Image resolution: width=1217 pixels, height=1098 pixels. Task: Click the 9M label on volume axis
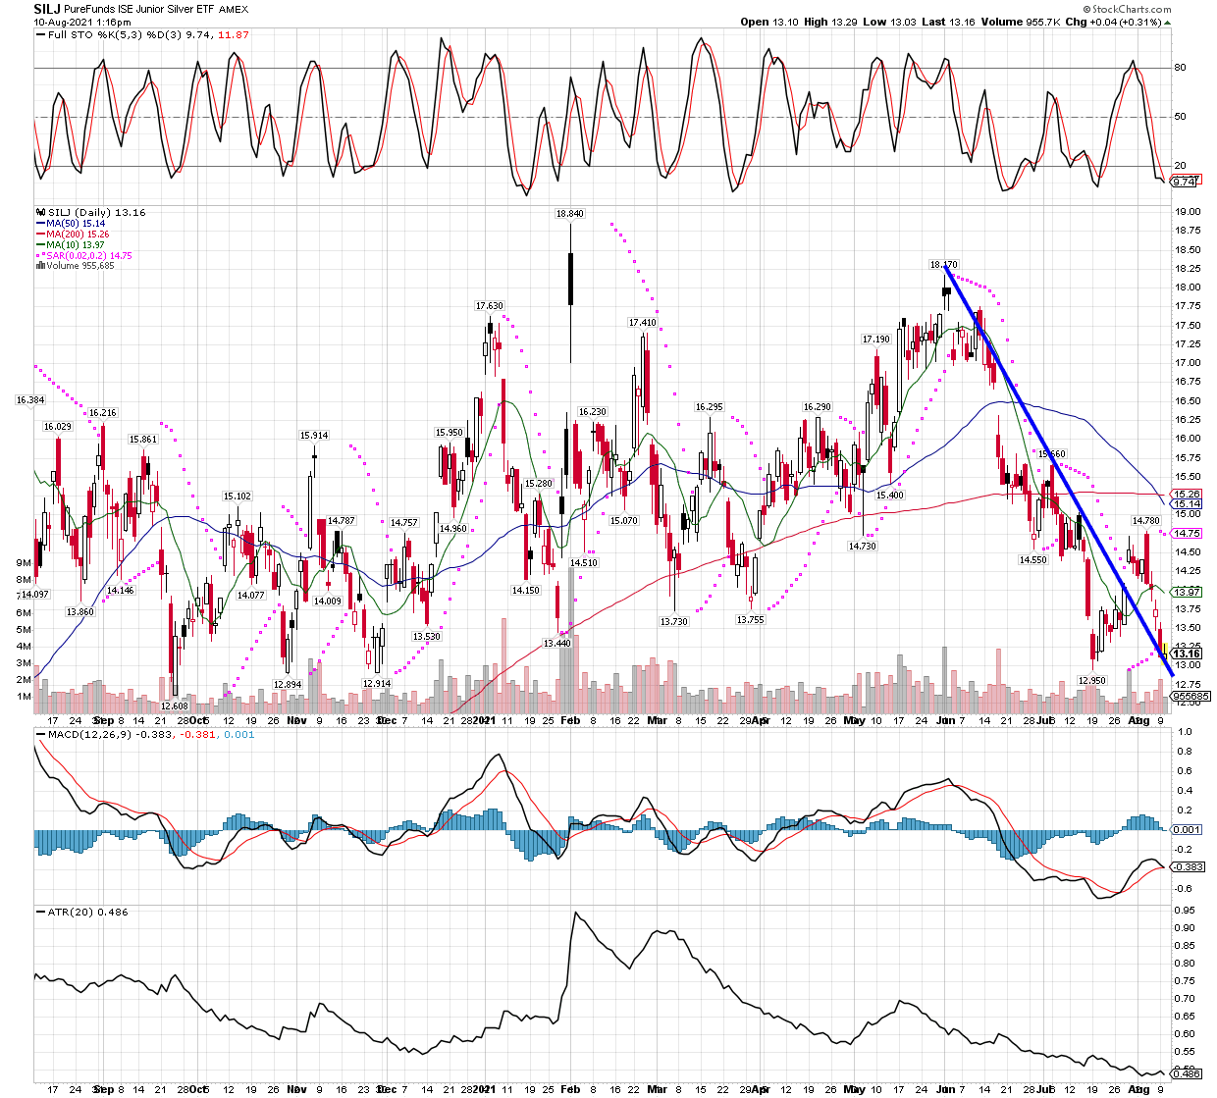pyautogui.click(x=24, y=563)
